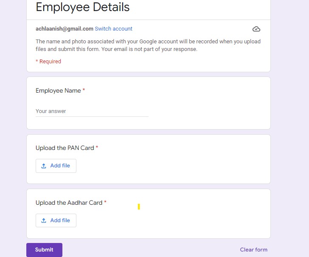Click the yellow marker in the Aadhar card section
Image resolution: width=309 pixels, height=257 pixels.
point(139,207)
